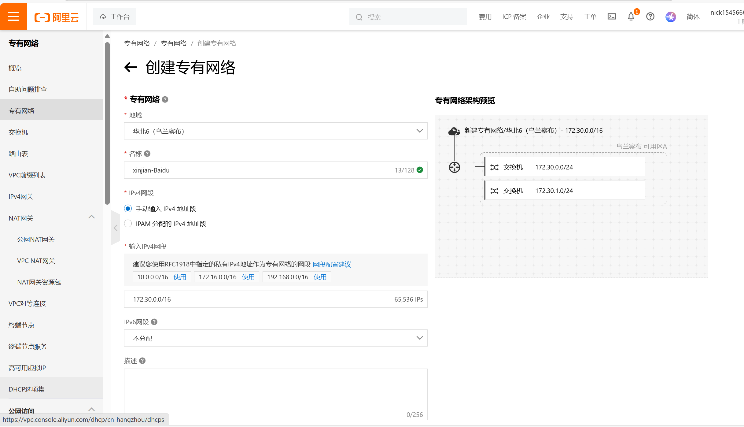Collapse the NAT网关 sidebar section

(91, 217)
